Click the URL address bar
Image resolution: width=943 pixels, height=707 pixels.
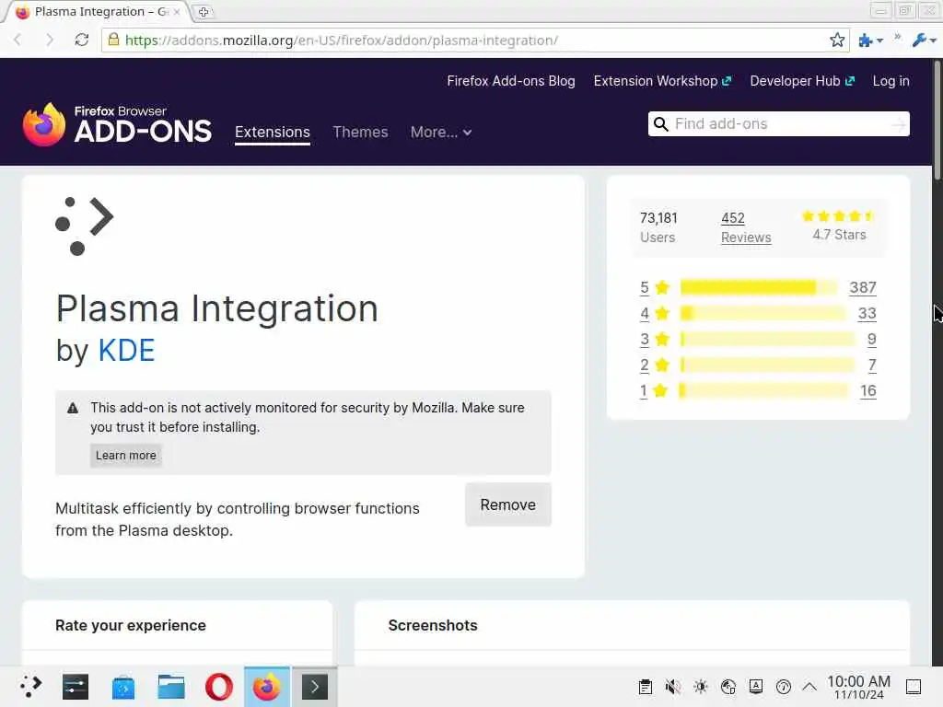click(475, 41)
